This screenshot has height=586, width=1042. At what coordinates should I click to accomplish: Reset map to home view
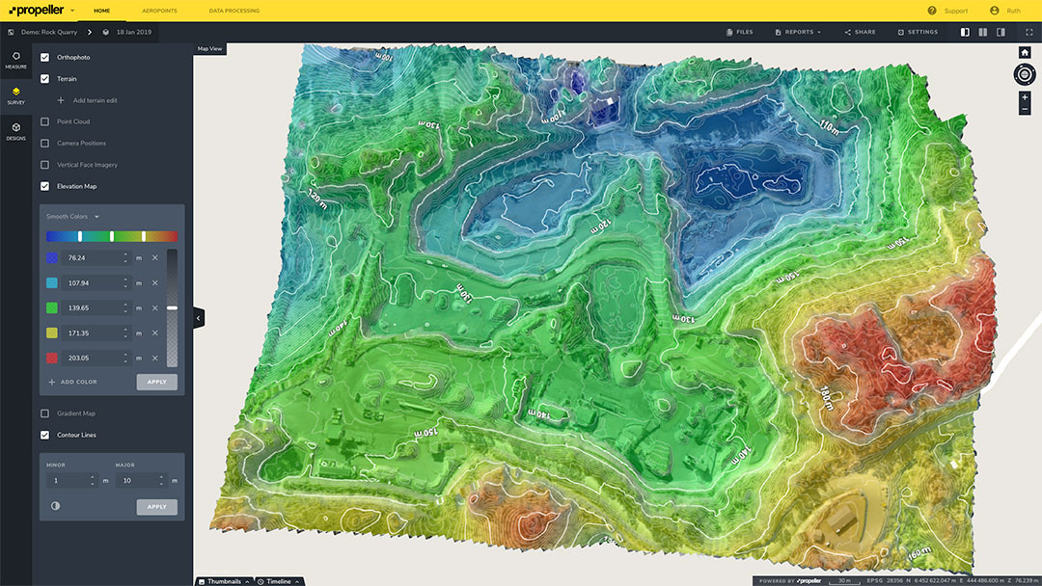[1025, 52]
